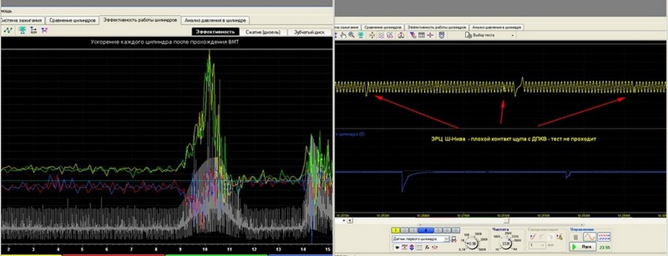Click the green waveform icon in left toolbar
This screenshot has height=256, width=668.
point(8,30)
